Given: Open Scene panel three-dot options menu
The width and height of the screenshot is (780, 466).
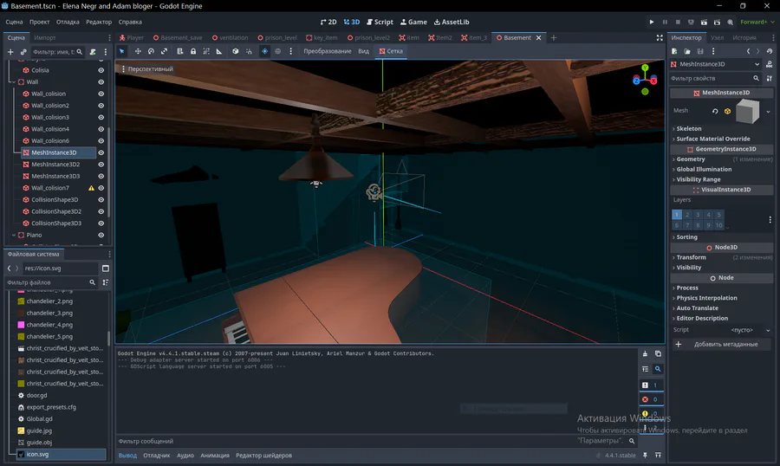Looking at the screenshot, I should [x=106, y=52].
